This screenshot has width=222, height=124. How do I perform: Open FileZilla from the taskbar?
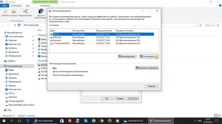[x=70, y=121]
